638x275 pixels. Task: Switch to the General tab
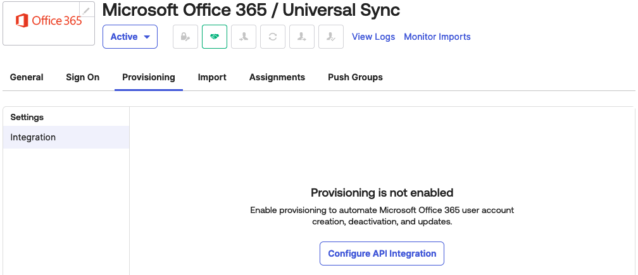27,77
